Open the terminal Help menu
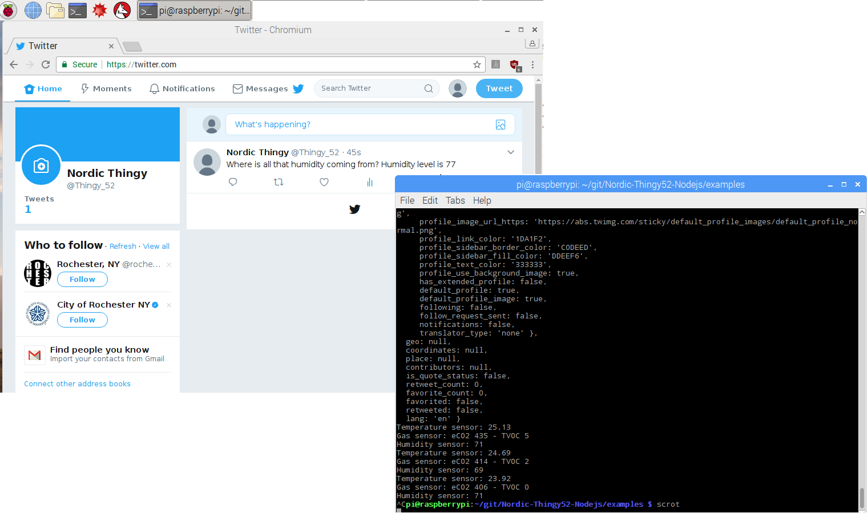The height and width of the screenshot is (513, 868). pyautogui.click(x=482, y=200)
